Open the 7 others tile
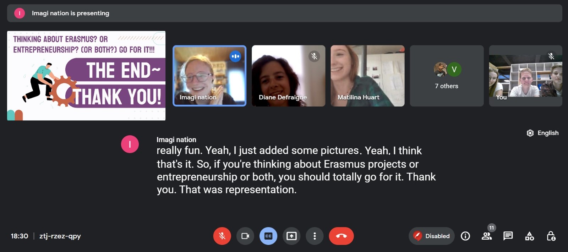 (447, 76)
